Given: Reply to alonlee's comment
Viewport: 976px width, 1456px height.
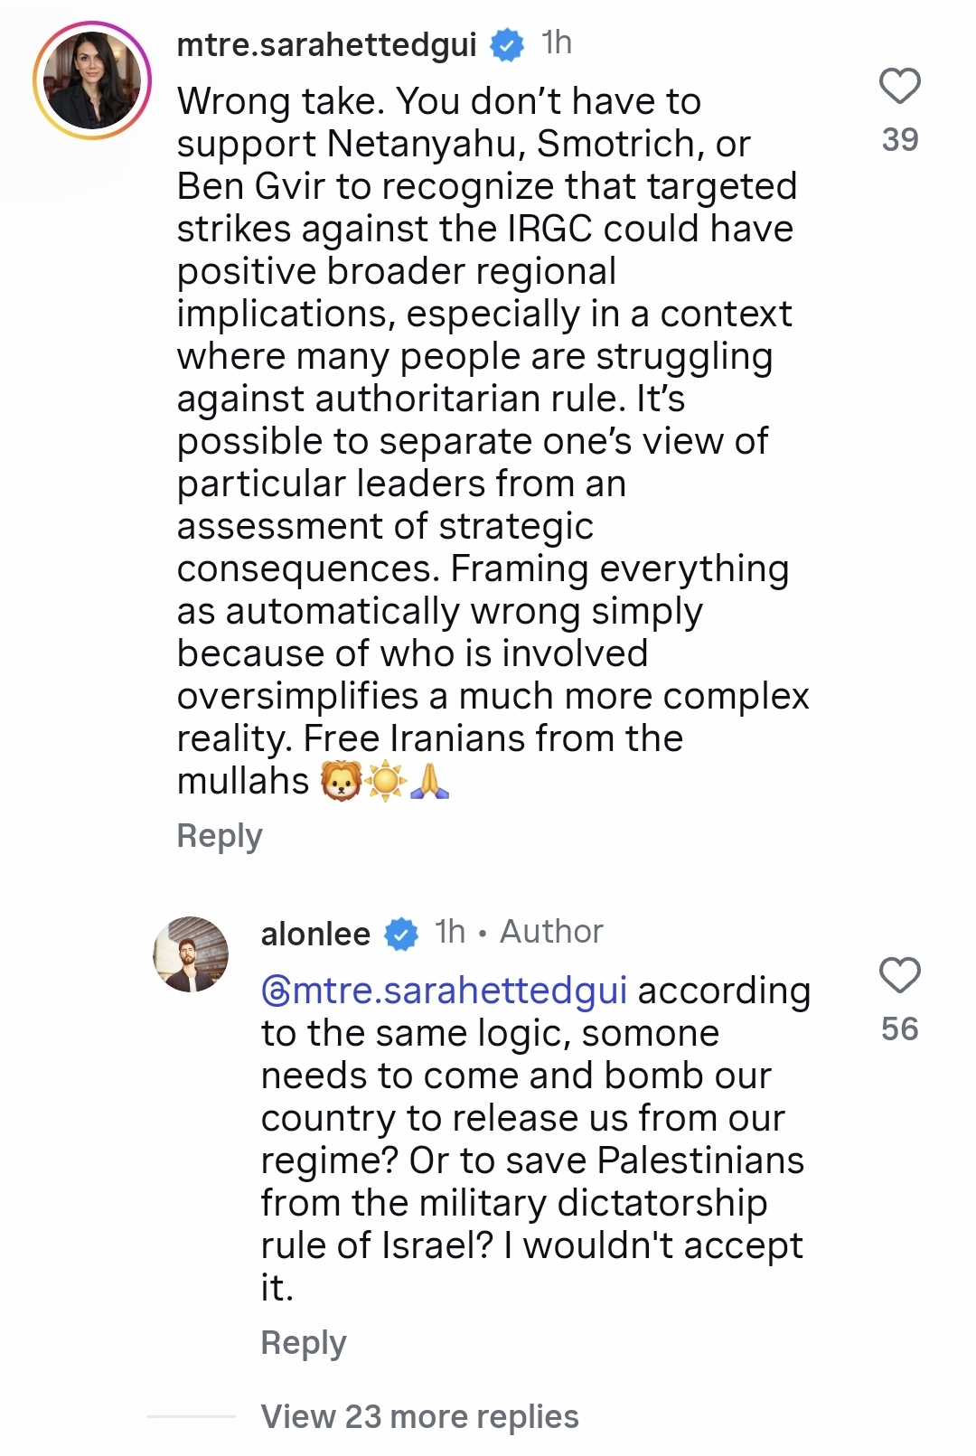Looking at the screenshot, I should pos(304,1343).
